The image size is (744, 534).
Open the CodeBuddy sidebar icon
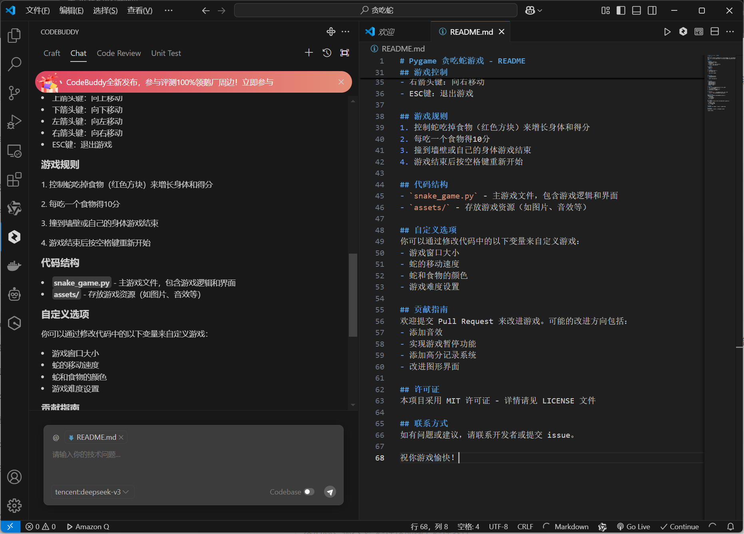click(14, 237)
